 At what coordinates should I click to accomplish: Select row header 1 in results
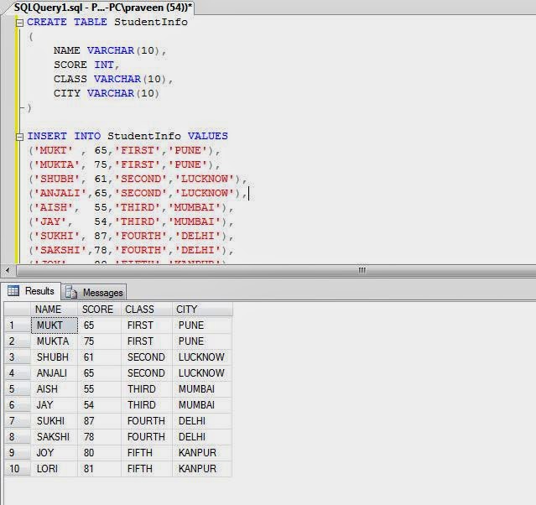coord(18,325)
